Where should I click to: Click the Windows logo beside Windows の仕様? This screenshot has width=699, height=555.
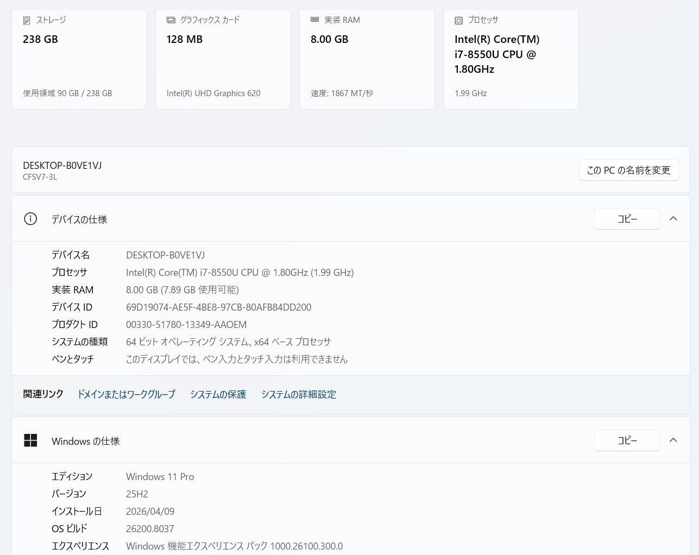pyautogui.click(x=30, y=440)
